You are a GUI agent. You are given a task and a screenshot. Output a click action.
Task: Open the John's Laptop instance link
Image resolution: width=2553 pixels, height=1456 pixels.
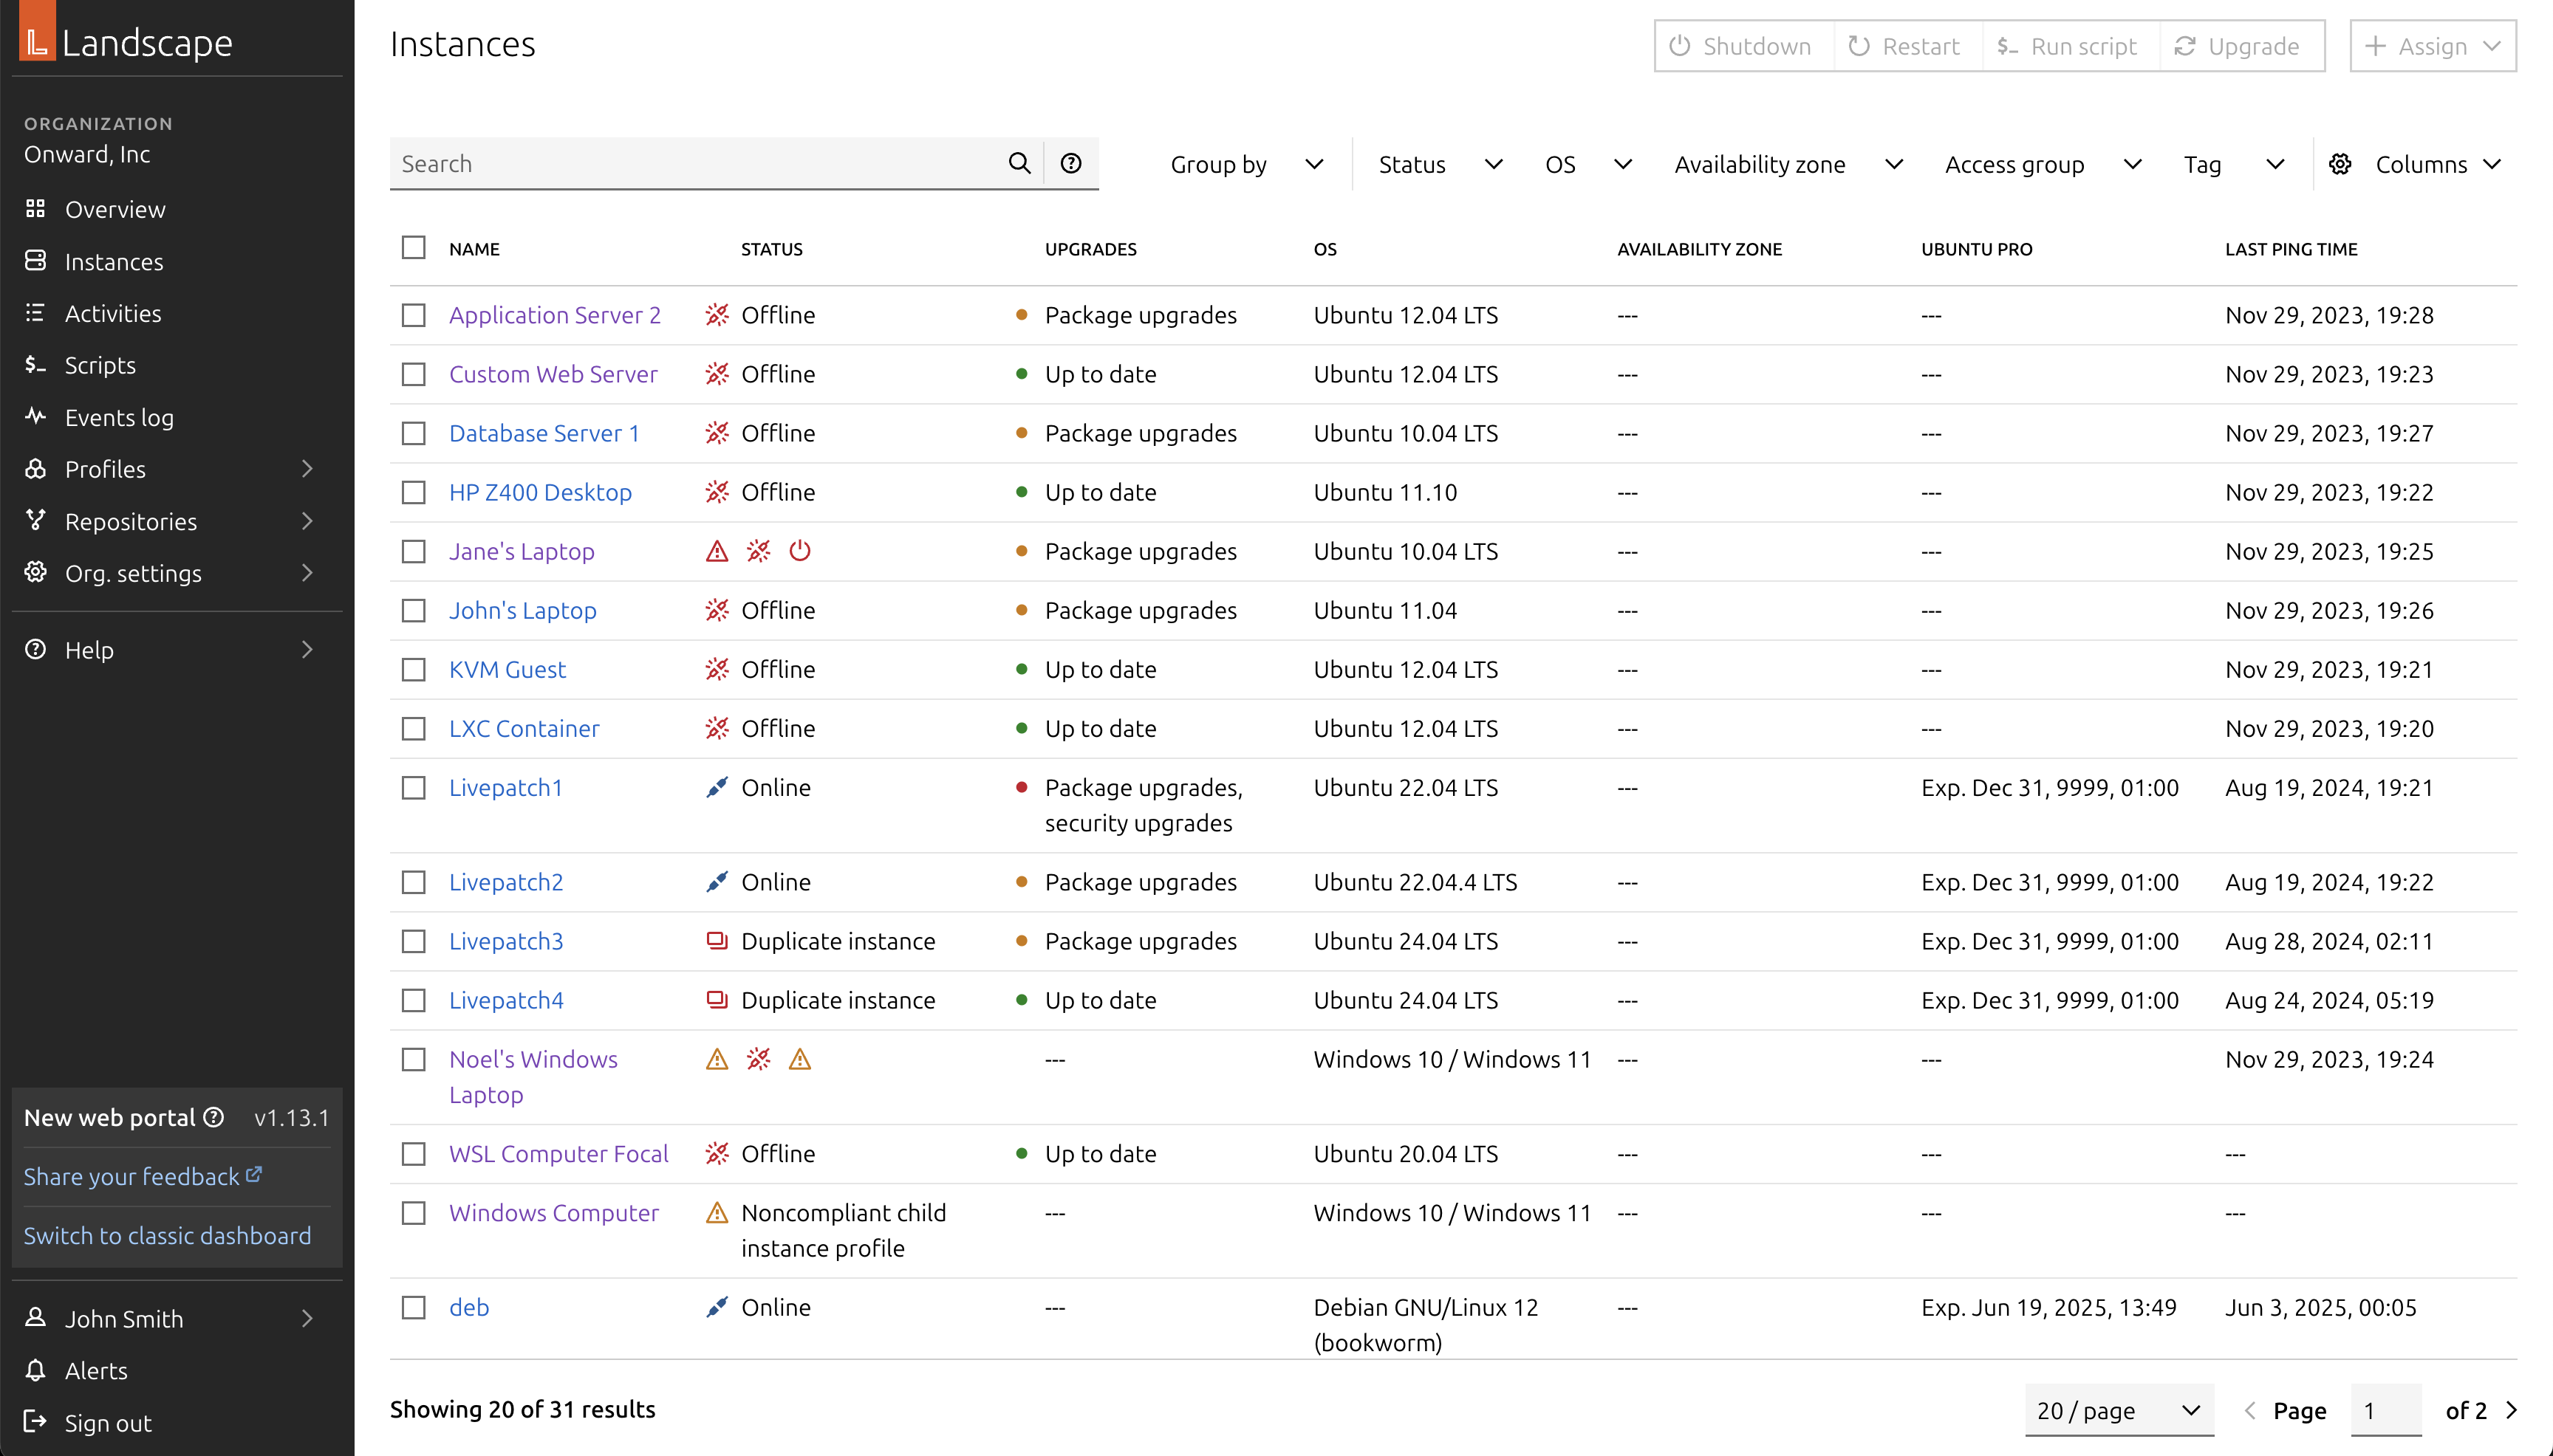(x=522, y=610)
